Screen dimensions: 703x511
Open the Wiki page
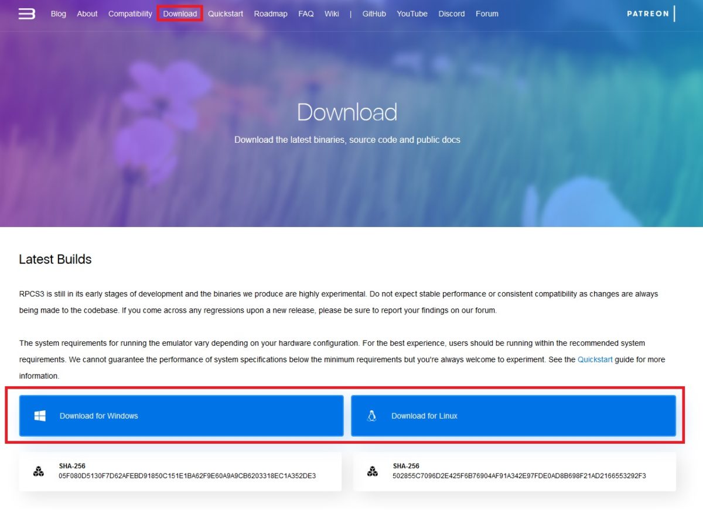(332, 13)
